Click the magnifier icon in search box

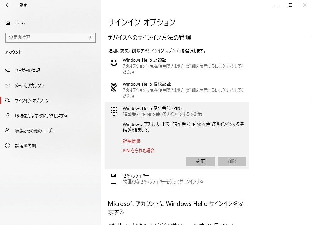(x=91, y=38)
